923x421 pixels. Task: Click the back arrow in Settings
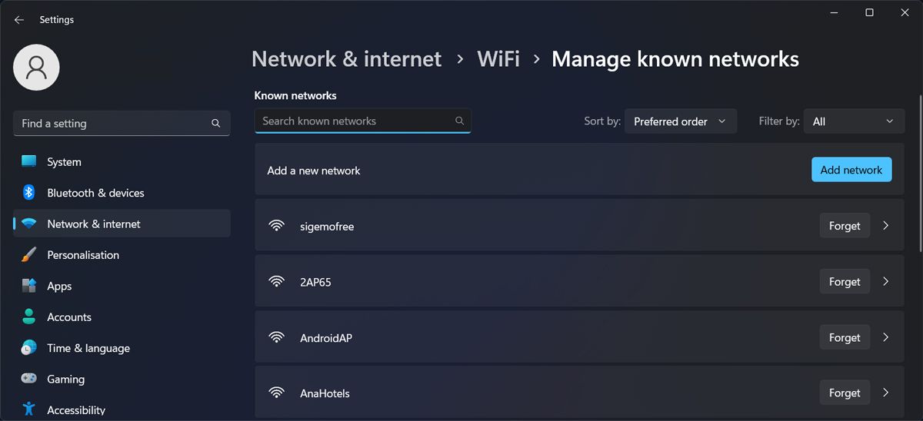tap(19, 20)
